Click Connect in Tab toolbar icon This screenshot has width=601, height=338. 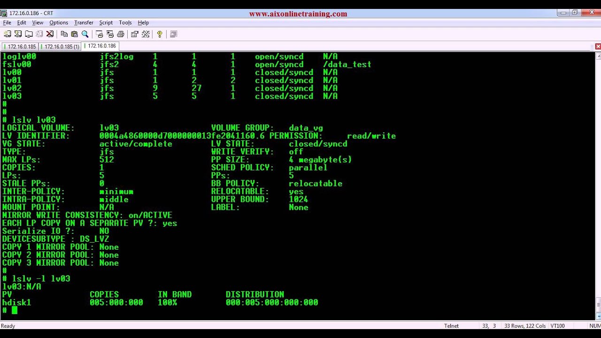[x=29, y=34]
